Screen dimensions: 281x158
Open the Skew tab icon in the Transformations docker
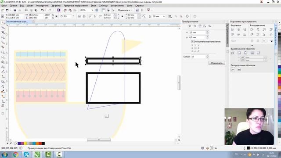(210, 26)
